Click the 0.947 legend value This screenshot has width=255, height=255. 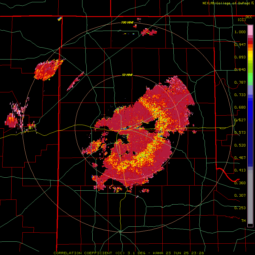(240, 44)
